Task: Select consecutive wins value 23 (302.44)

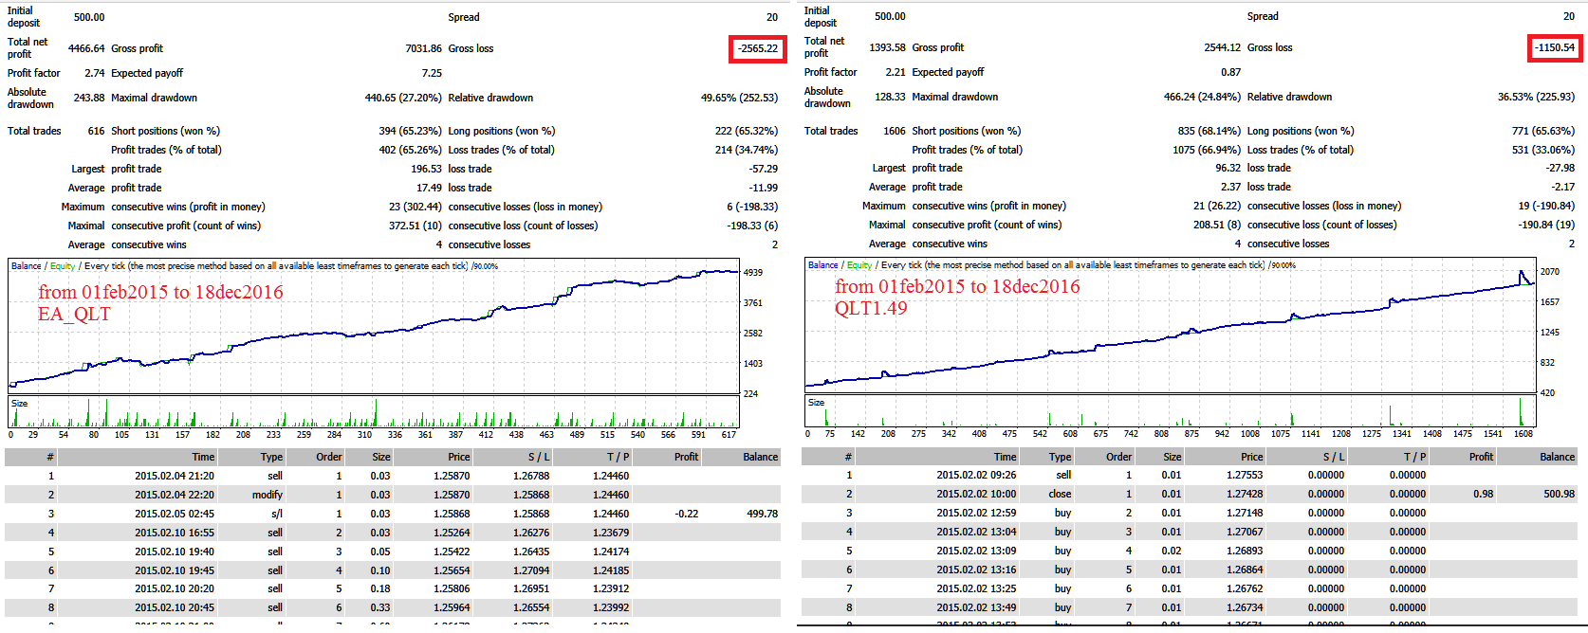Action: pos(415,207)
